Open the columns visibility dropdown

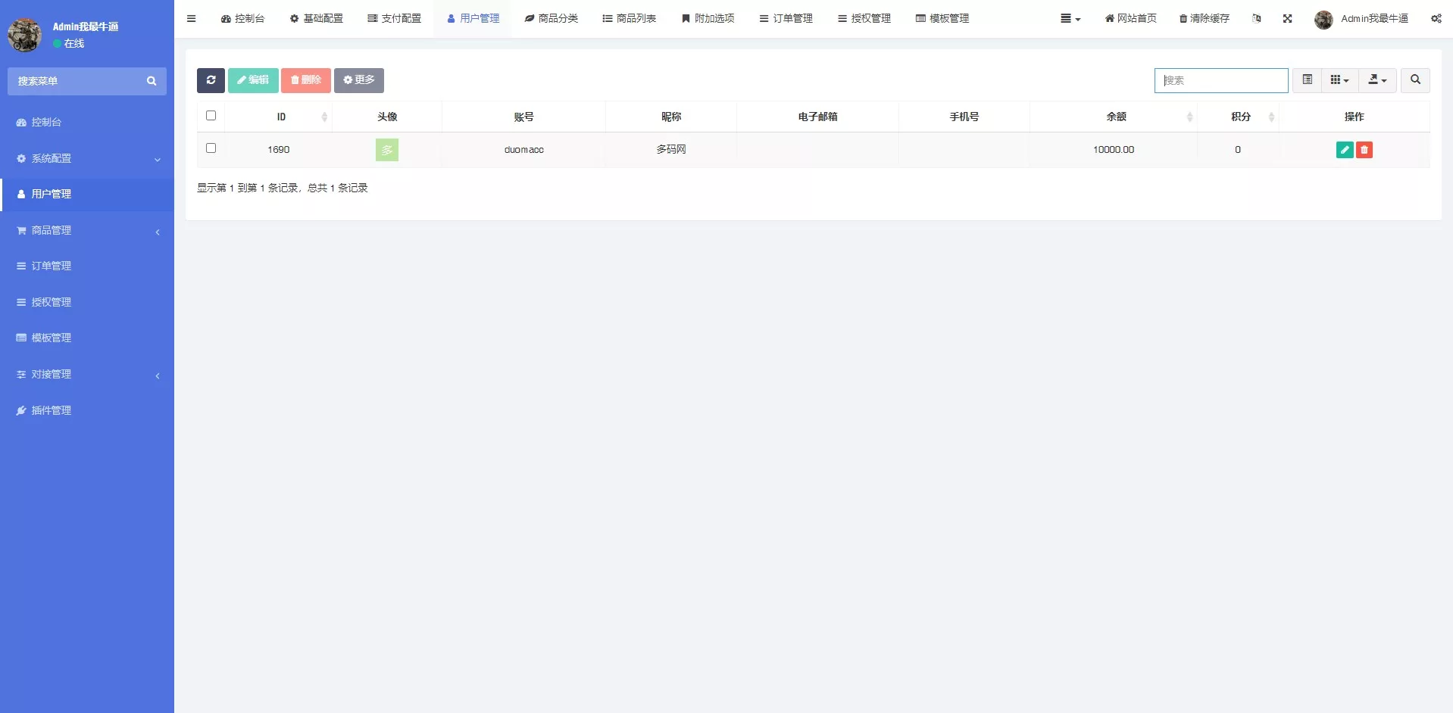[x=1339, y=80]
